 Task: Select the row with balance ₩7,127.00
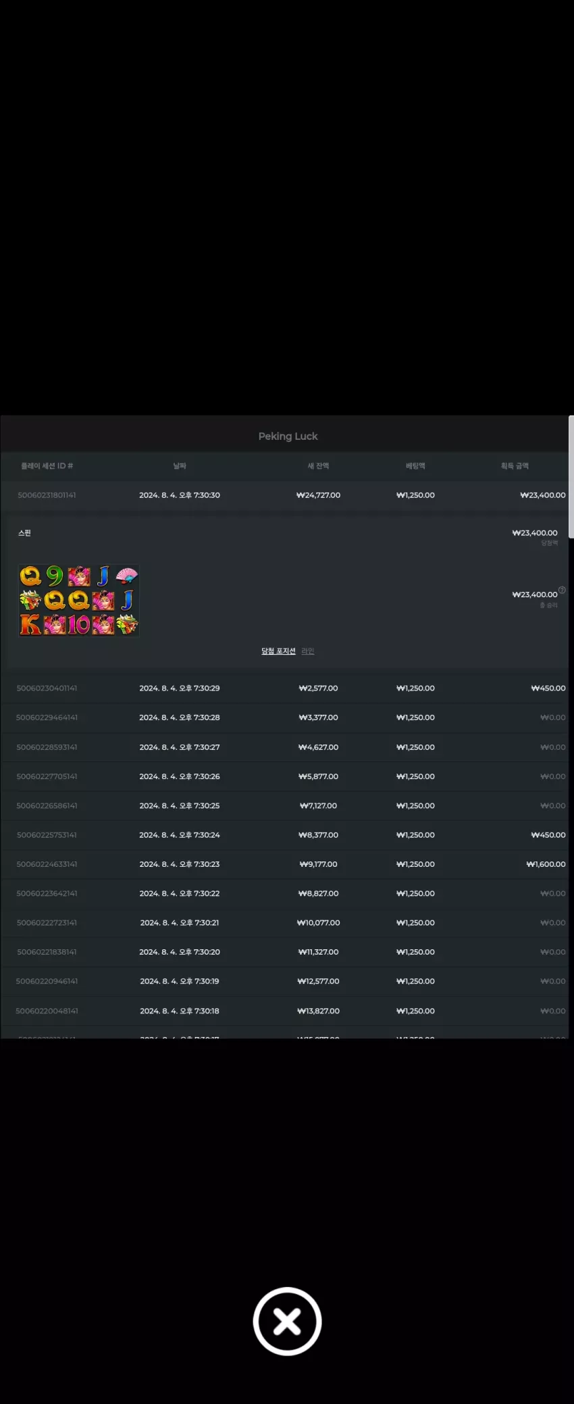point(284,805)
